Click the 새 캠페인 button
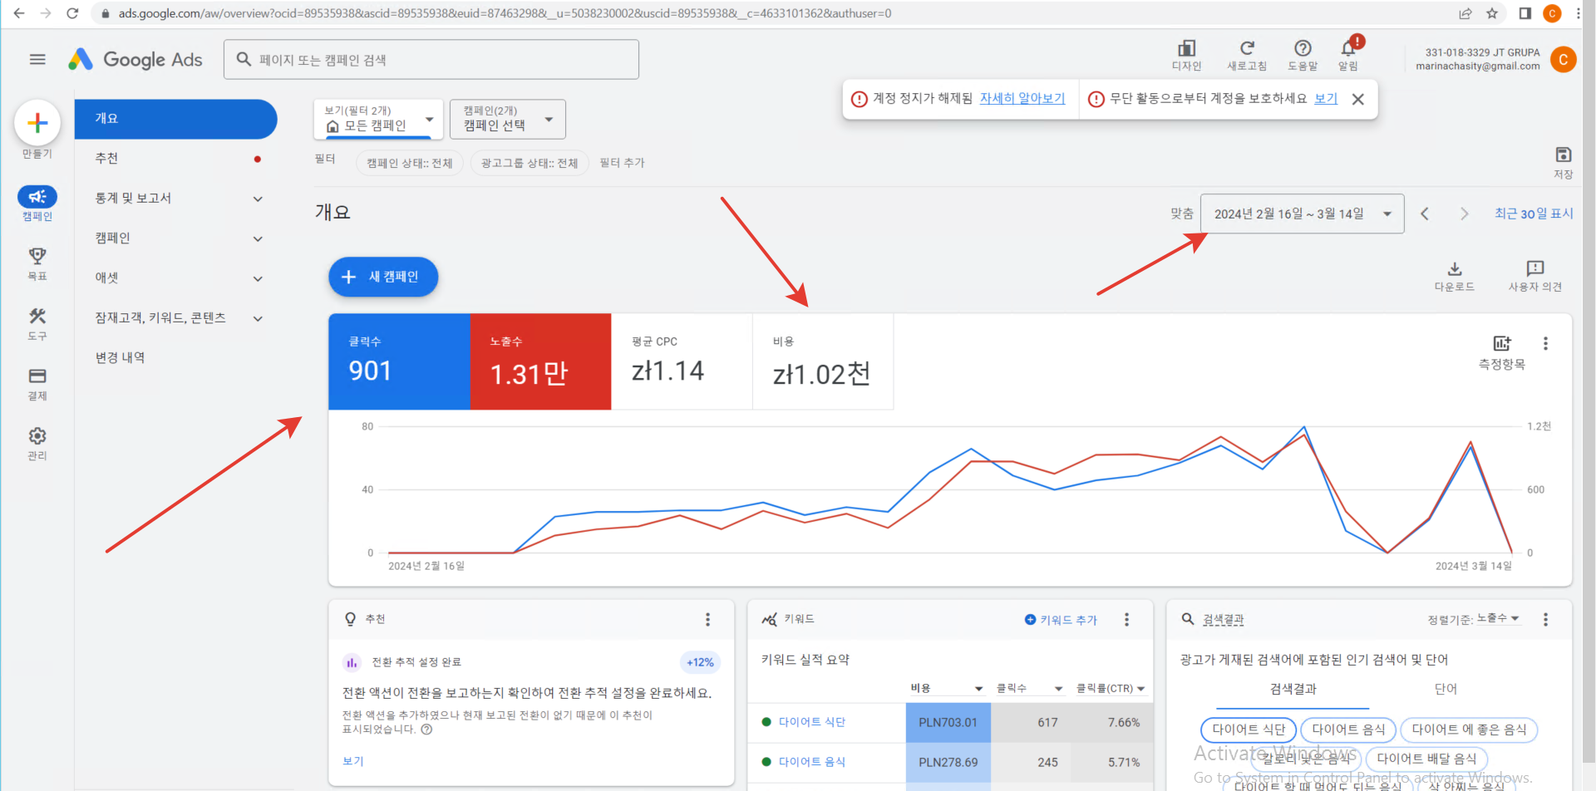1596x791 pixels. pos(383,277)
